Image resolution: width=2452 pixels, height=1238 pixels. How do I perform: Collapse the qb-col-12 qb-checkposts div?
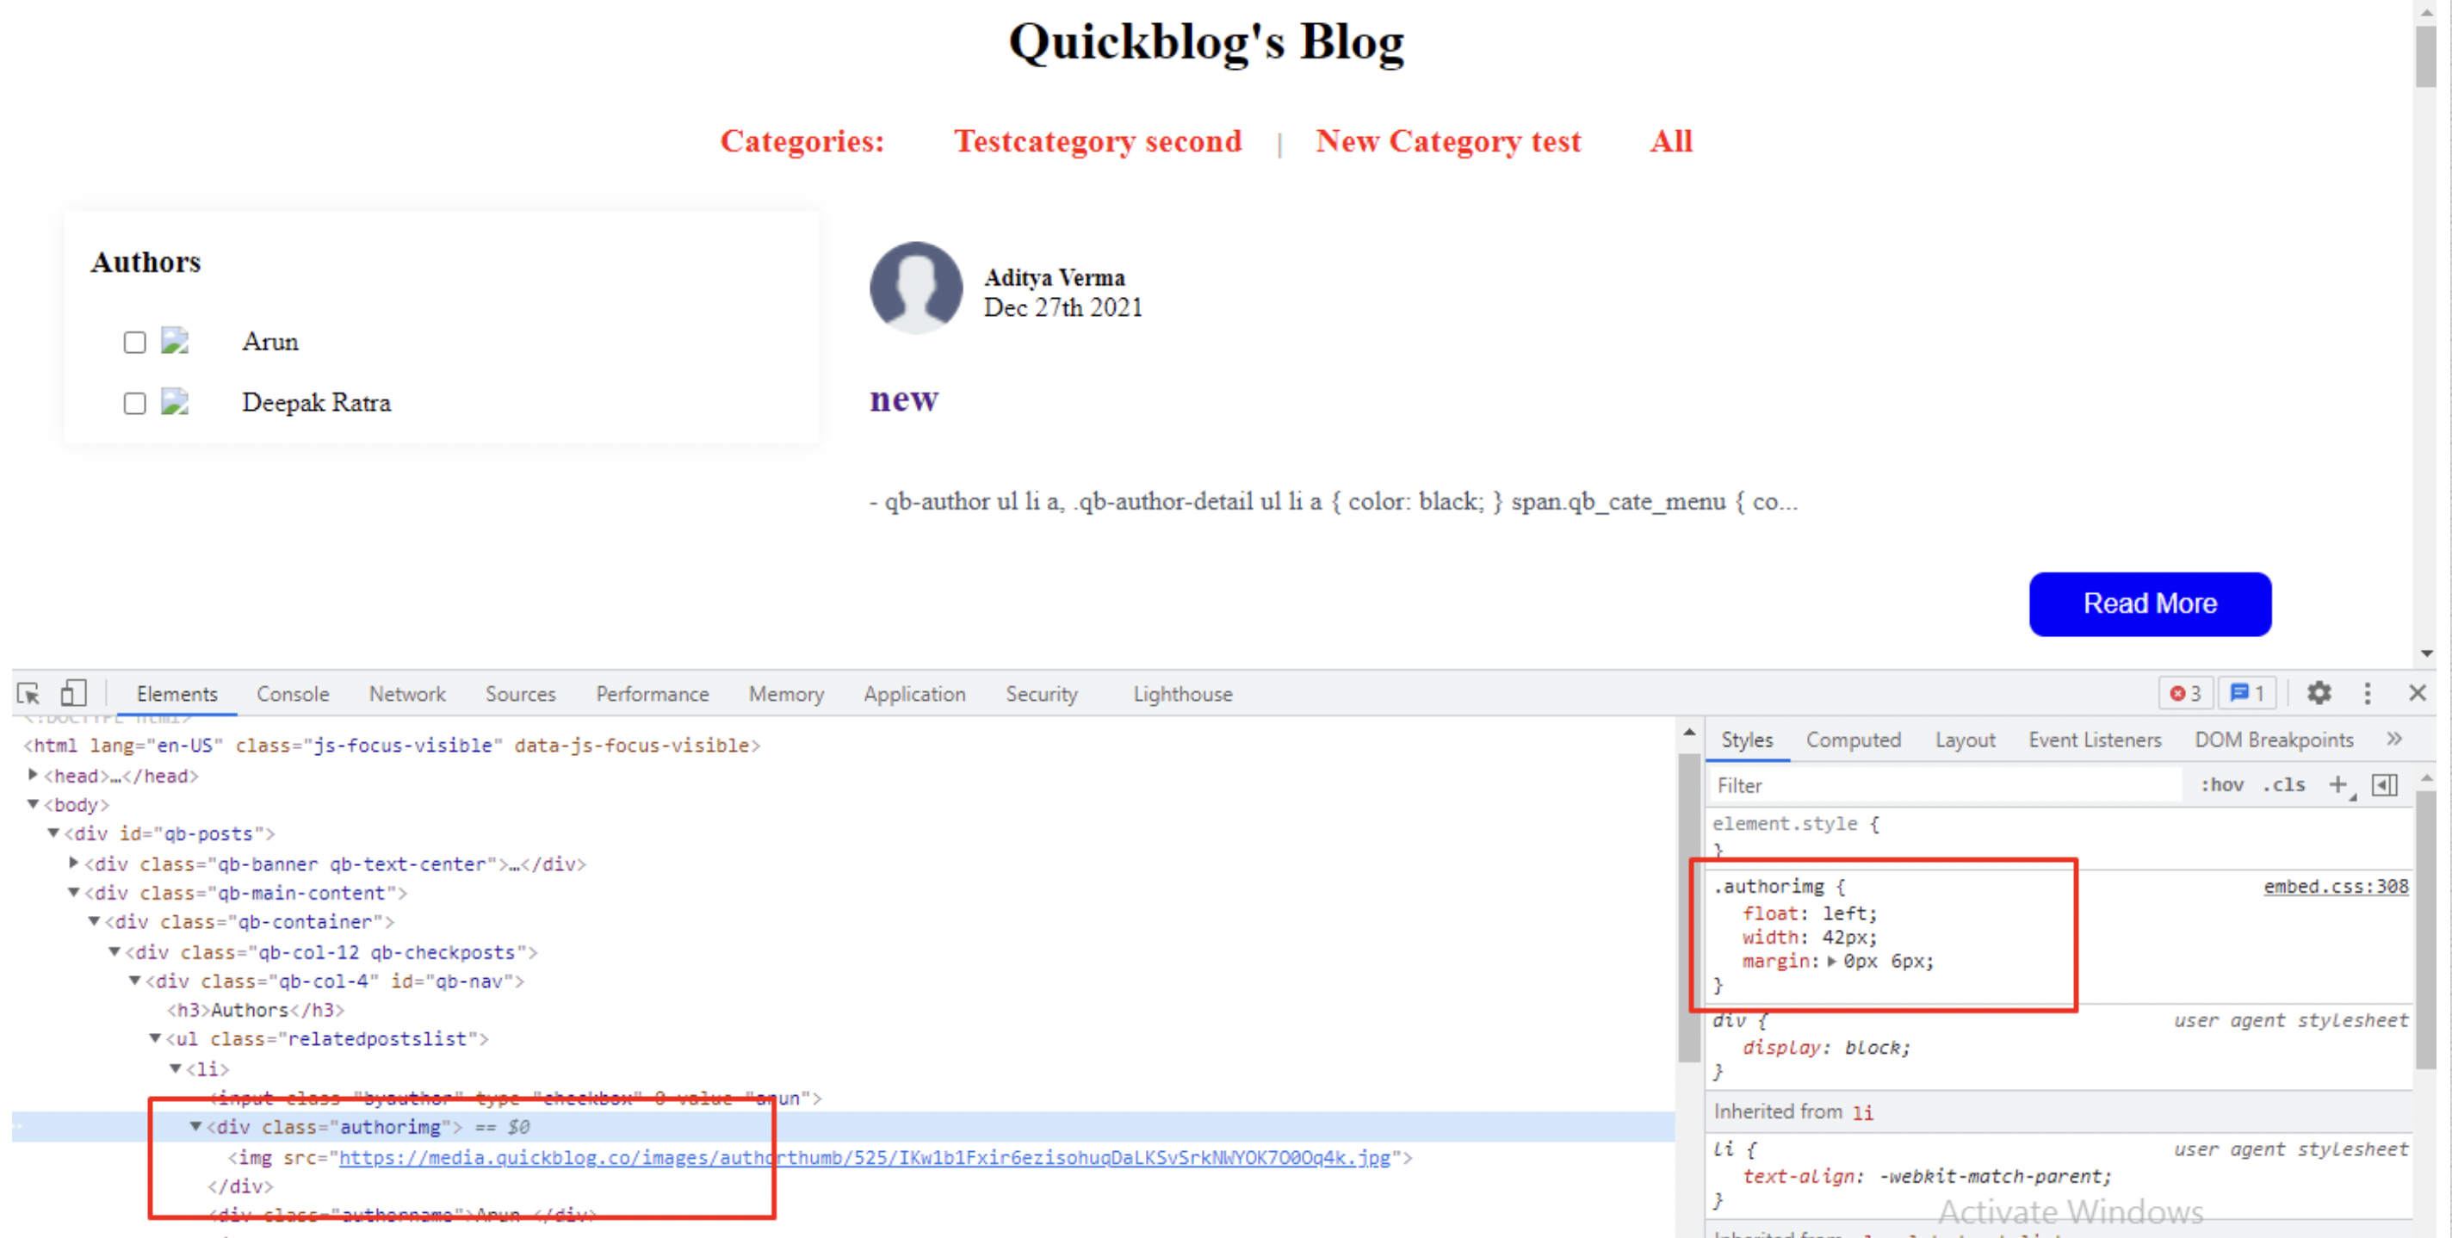[x=115, y=951]
